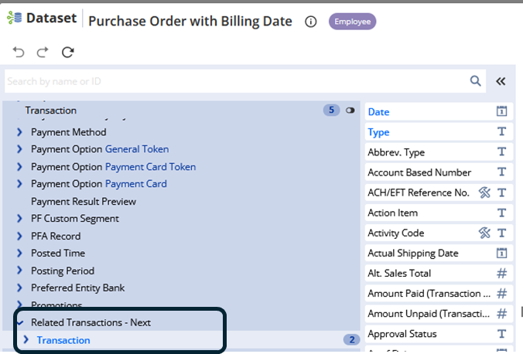Click Related Transactions - Next label

click(x=91, y=322)
